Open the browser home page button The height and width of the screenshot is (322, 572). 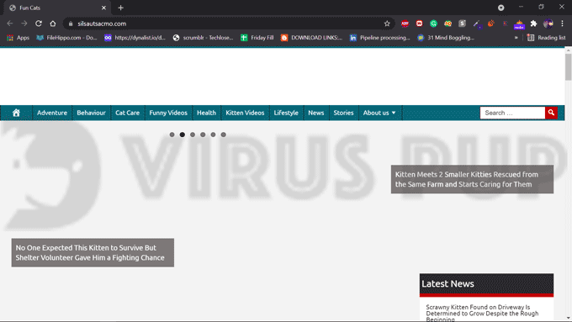click(x=53, y=24)
